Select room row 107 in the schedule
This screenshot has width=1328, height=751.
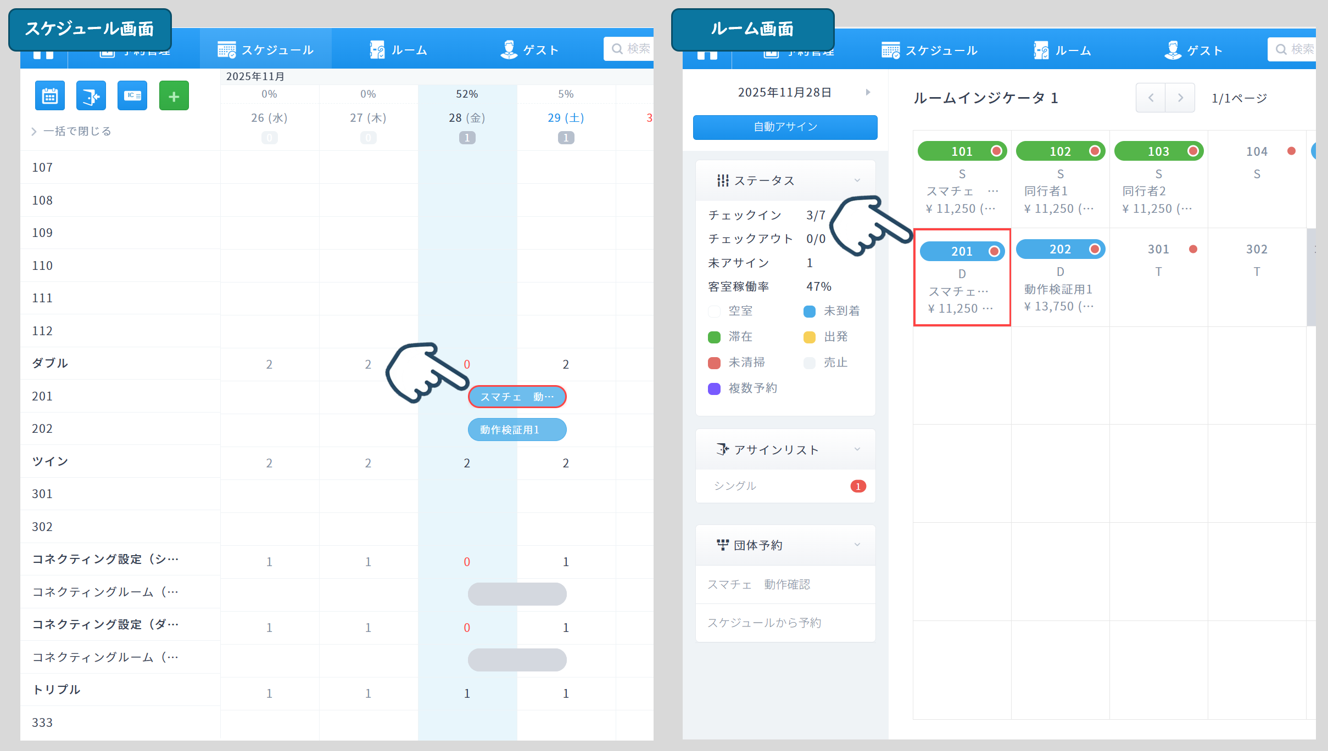[120, 167]
